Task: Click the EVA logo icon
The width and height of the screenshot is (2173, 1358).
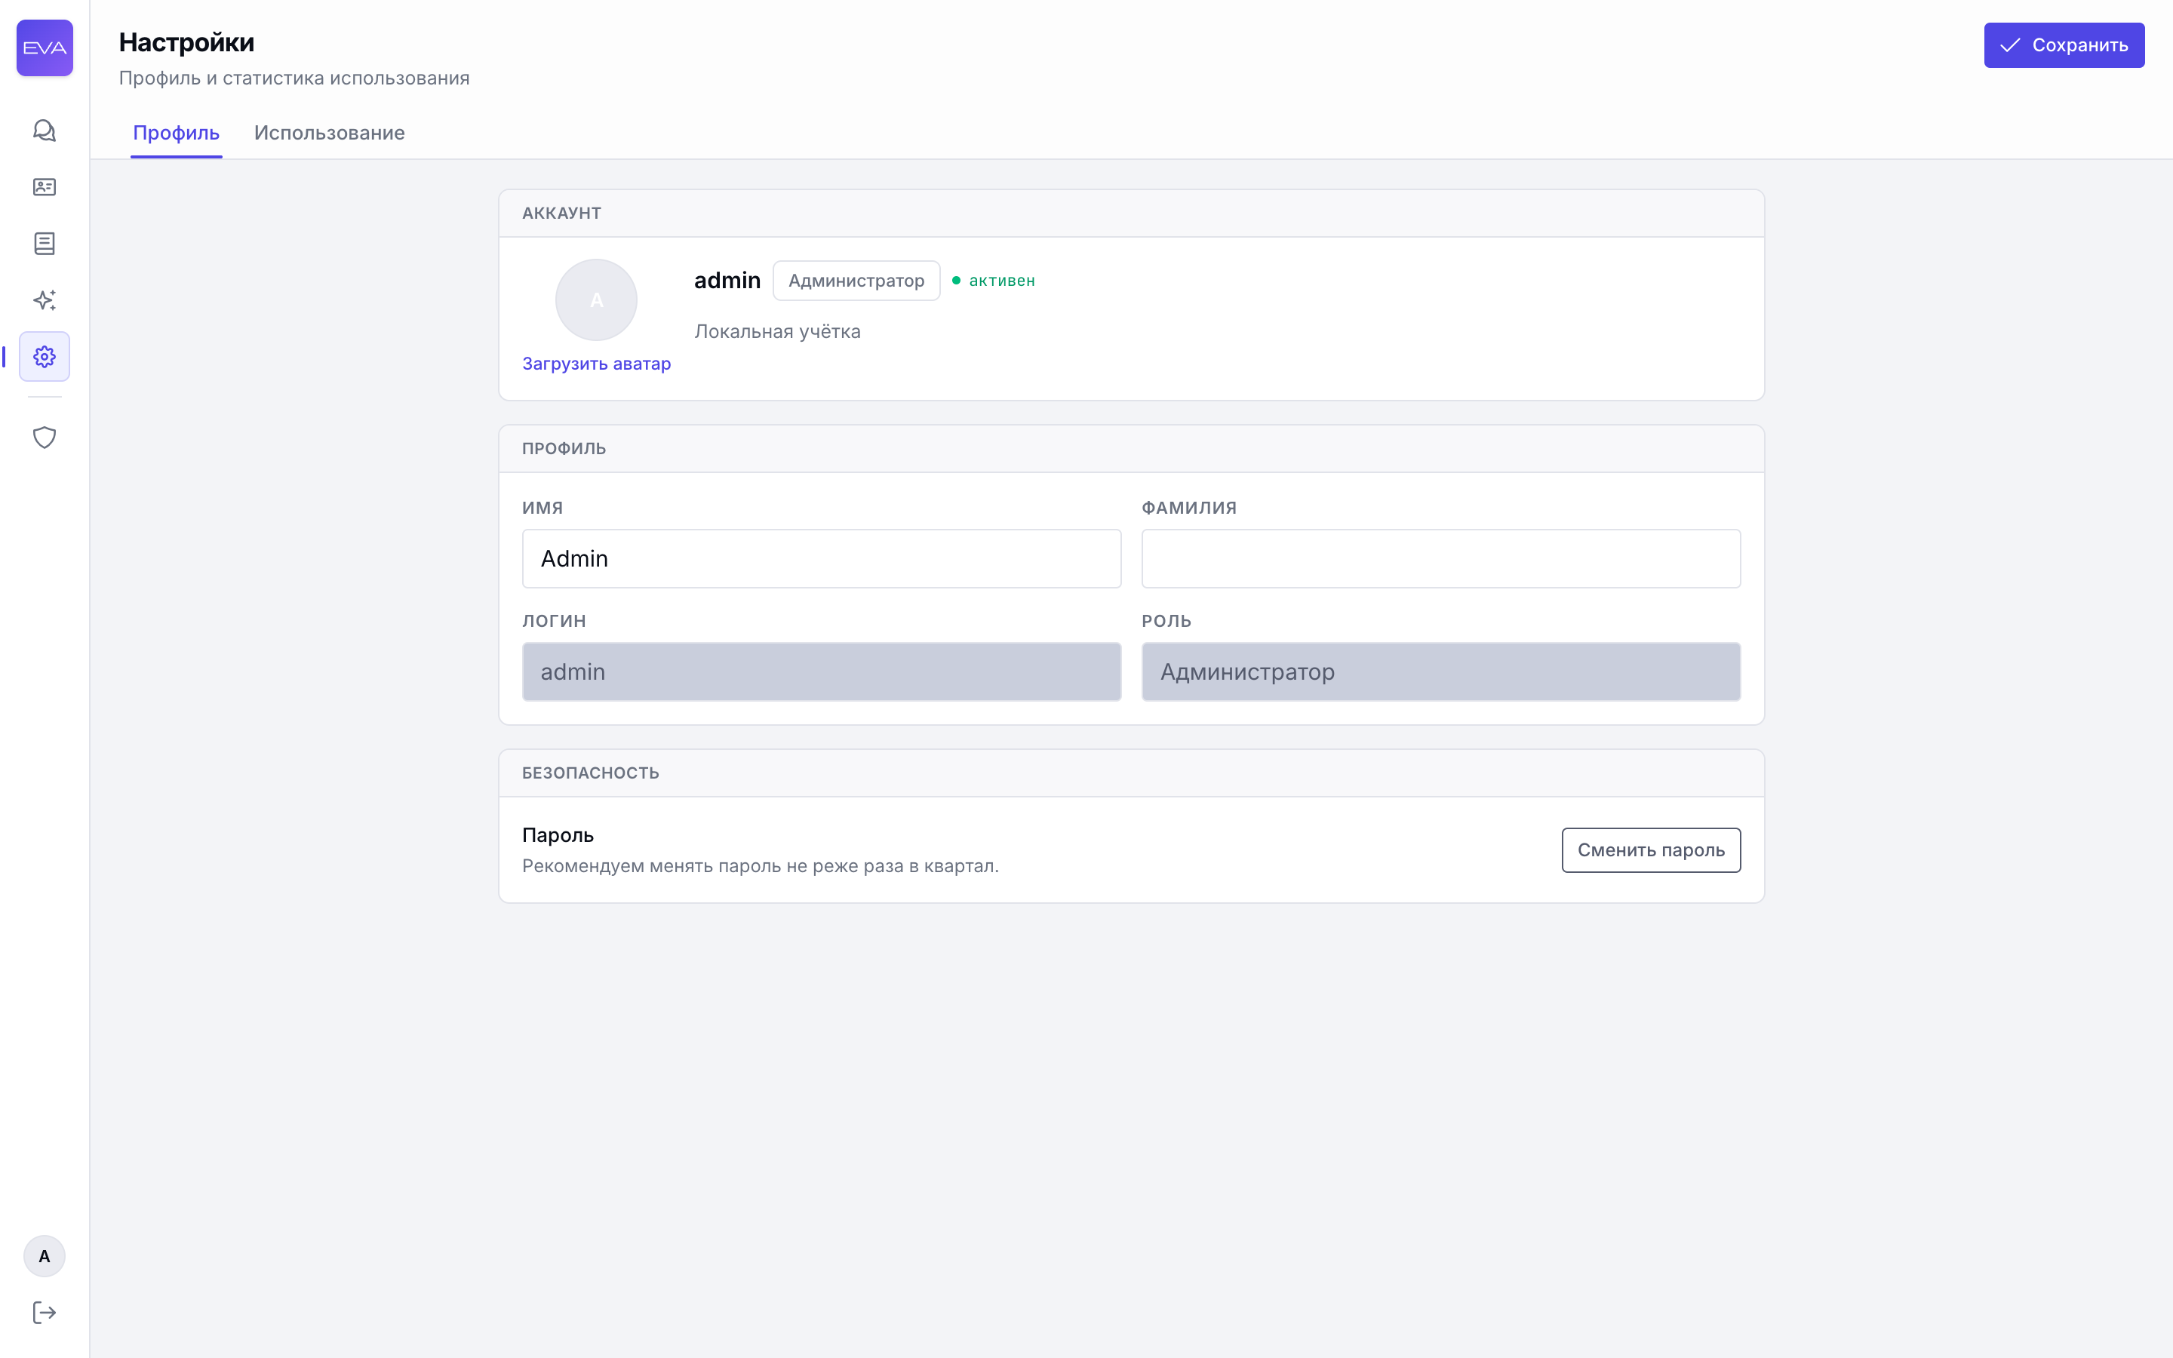Action: pos(44,48)
